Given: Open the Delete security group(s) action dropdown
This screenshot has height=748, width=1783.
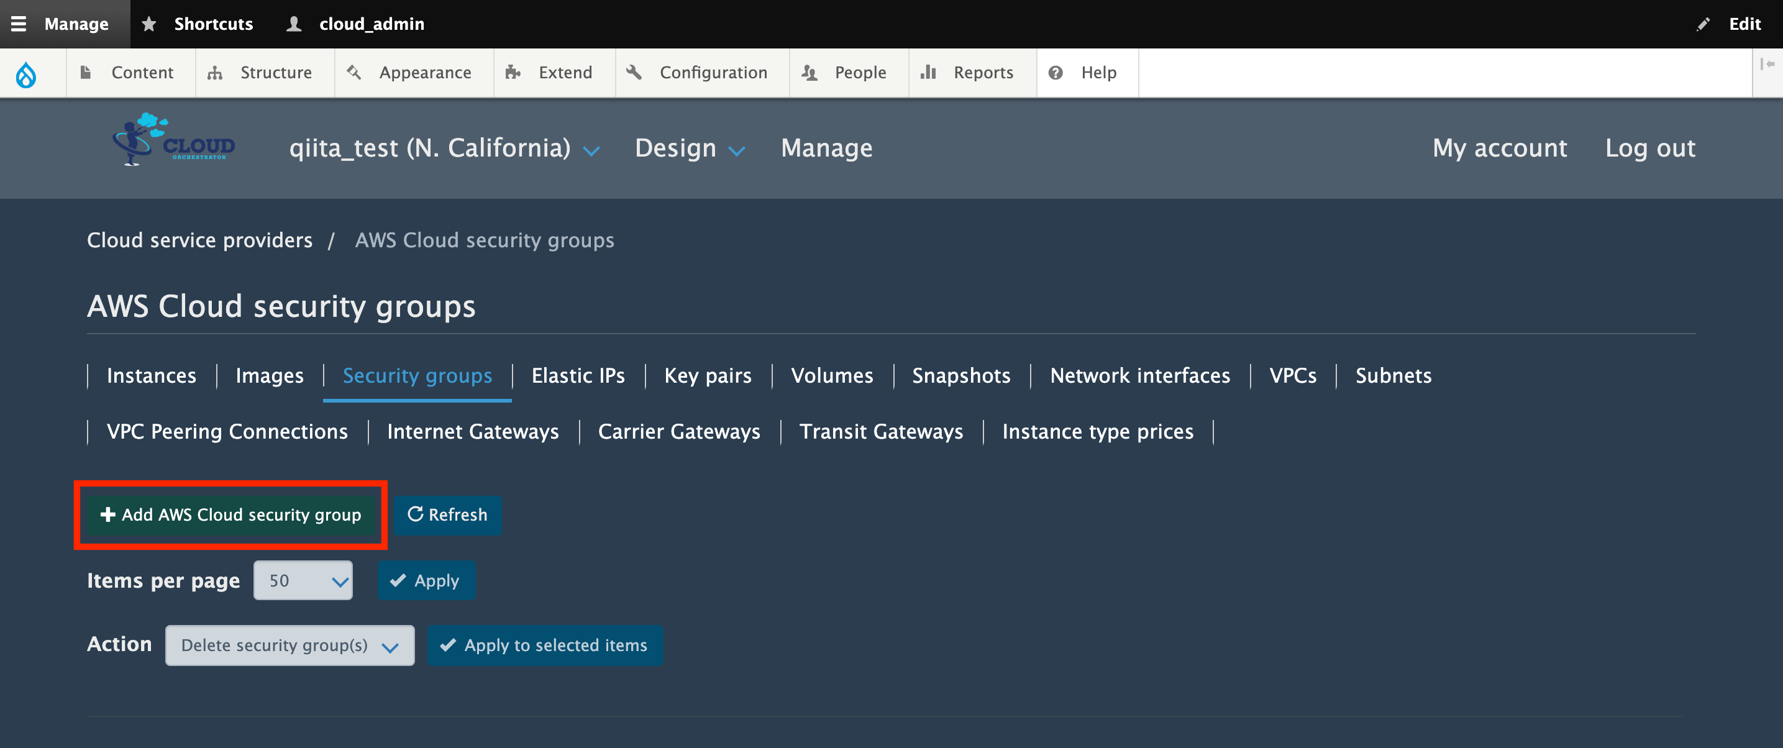Looking at the screenshot, I should (290, 645).
